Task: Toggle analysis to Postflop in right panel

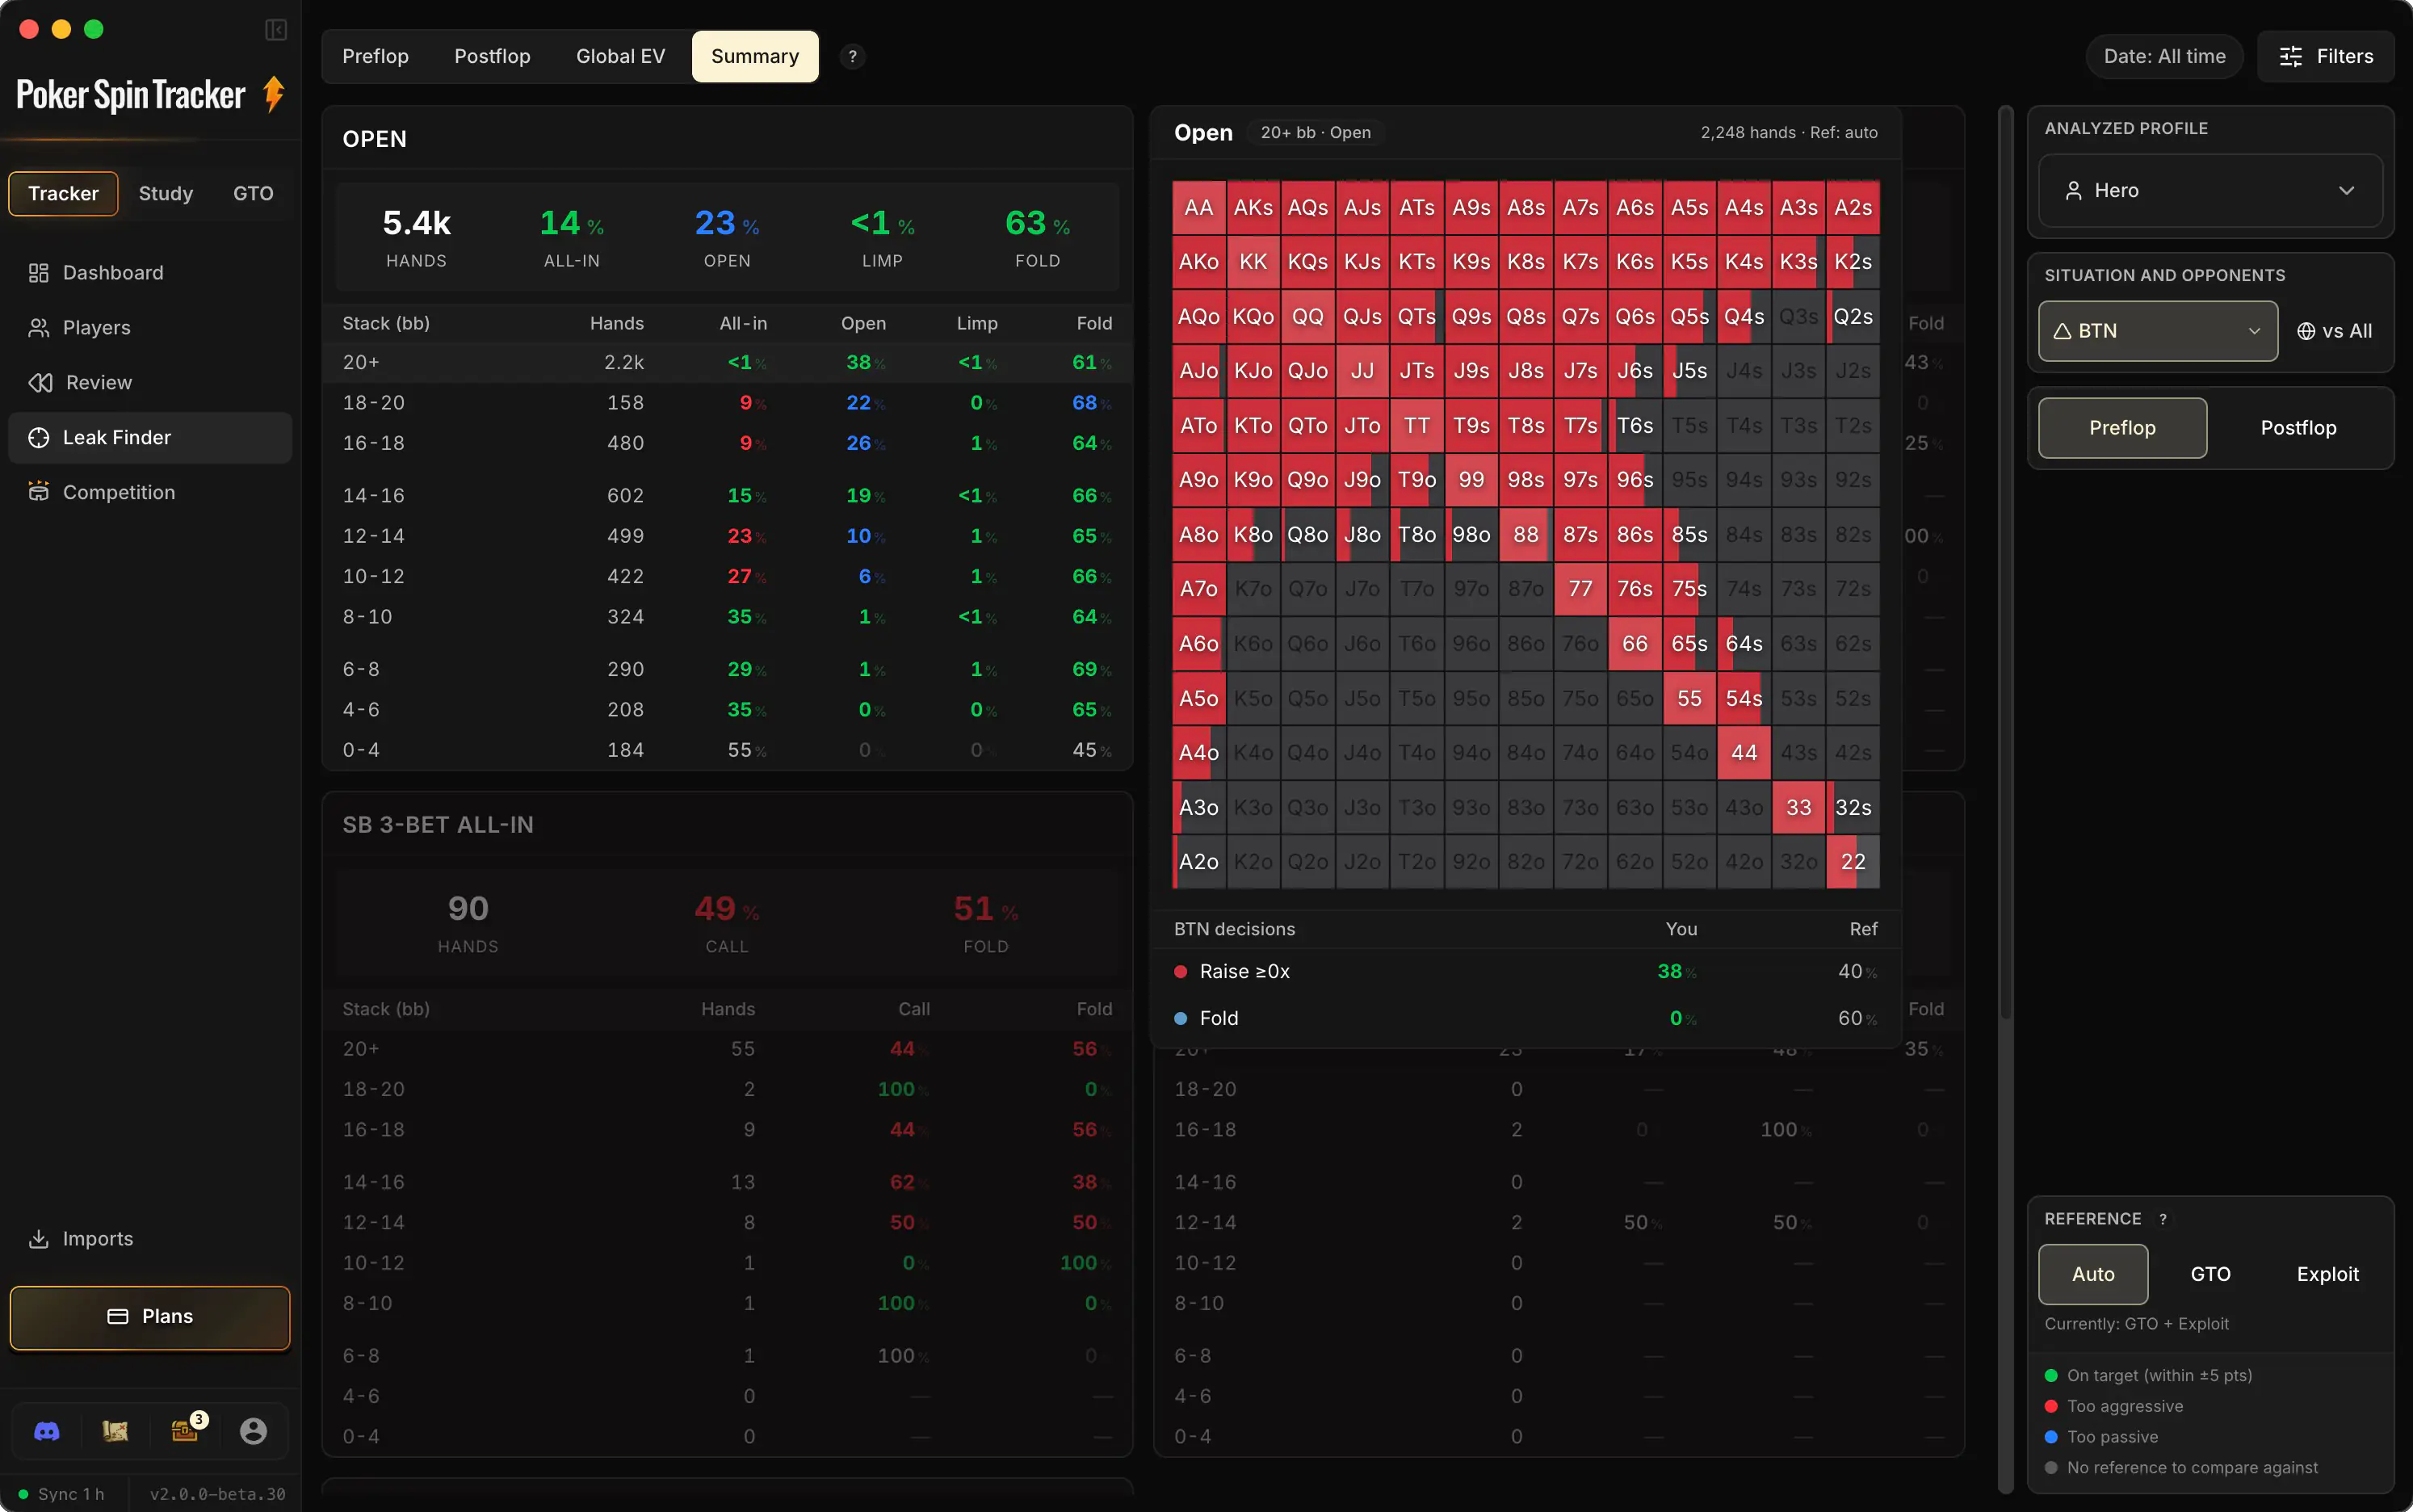Action: pos(2298,427)
